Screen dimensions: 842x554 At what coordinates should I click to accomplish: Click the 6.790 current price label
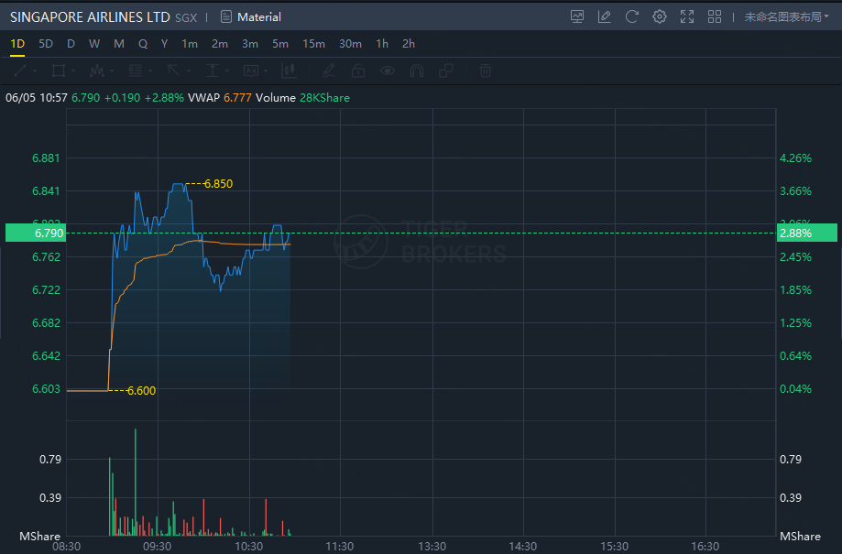pyautogui.click(x=36, y=233)
